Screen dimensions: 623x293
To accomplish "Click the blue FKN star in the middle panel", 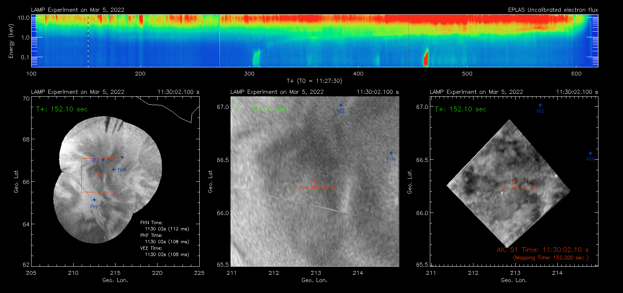I will 391,153.
